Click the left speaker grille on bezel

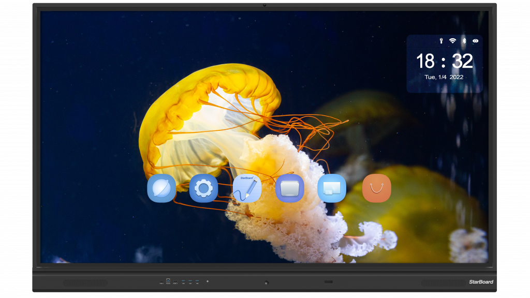tap(85, 283)
